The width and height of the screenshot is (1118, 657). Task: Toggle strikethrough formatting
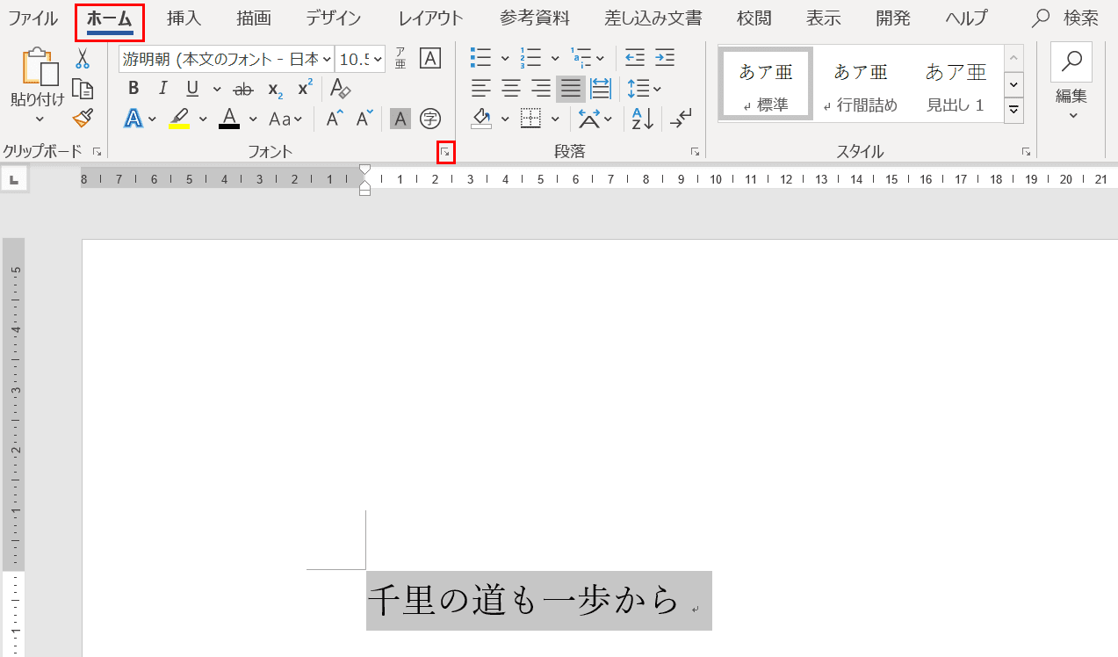pos(243,89)
